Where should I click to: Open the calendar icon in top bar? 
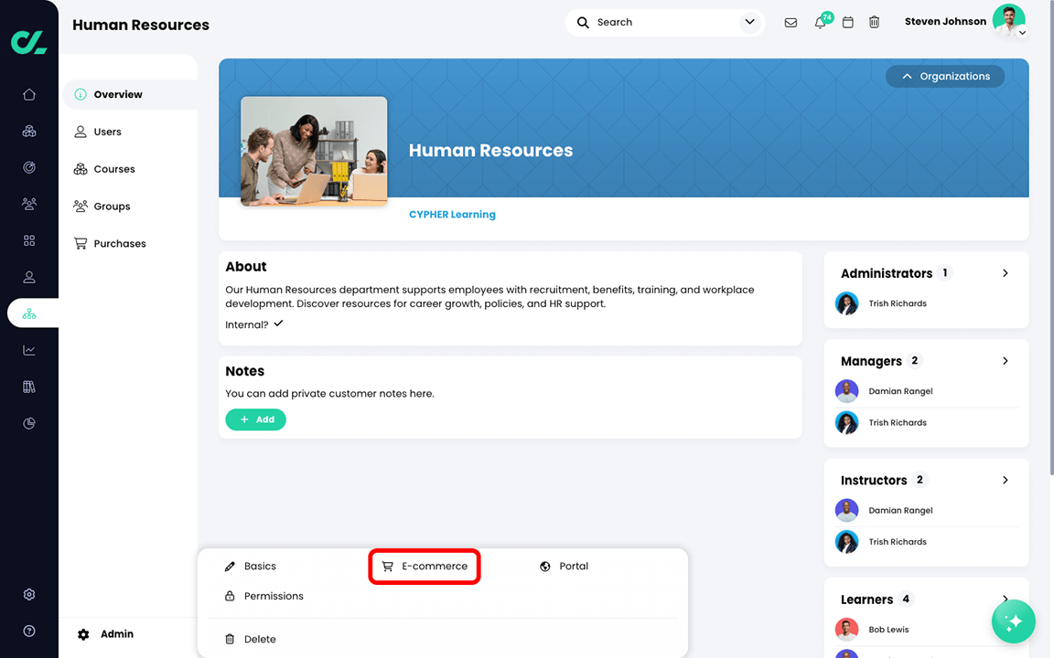tap(847, 22)
